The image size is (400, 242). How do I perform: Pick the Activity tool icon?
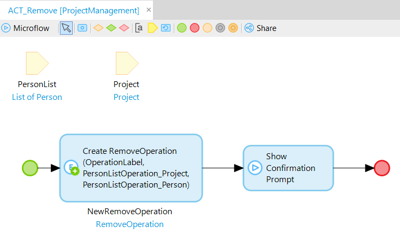tap(82, 28)
